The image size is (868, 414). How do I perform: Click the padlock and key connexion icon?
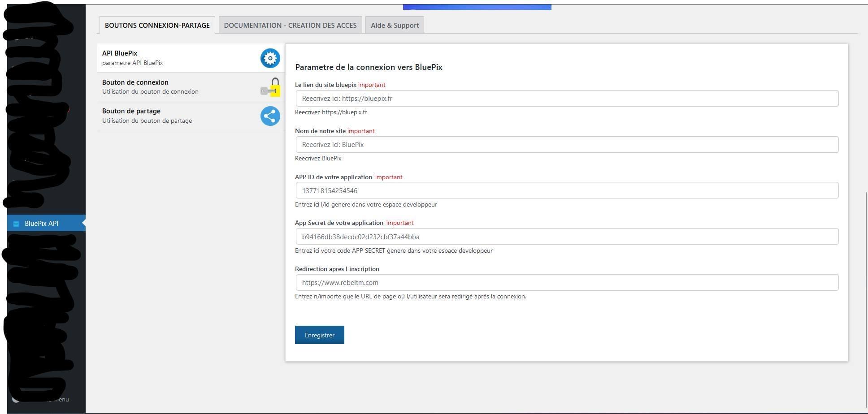[271, 87]
